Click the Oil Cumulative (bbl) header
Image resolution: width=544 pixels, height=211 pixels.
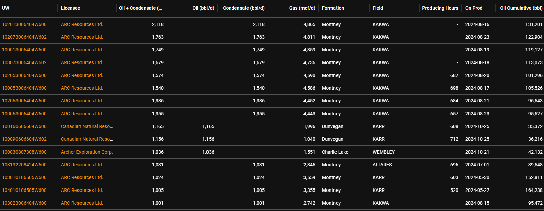coord(521,8)
